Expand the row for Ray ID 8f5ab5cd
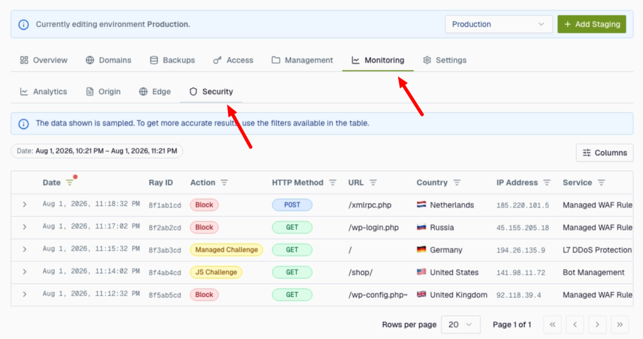 tap(24, 295)
